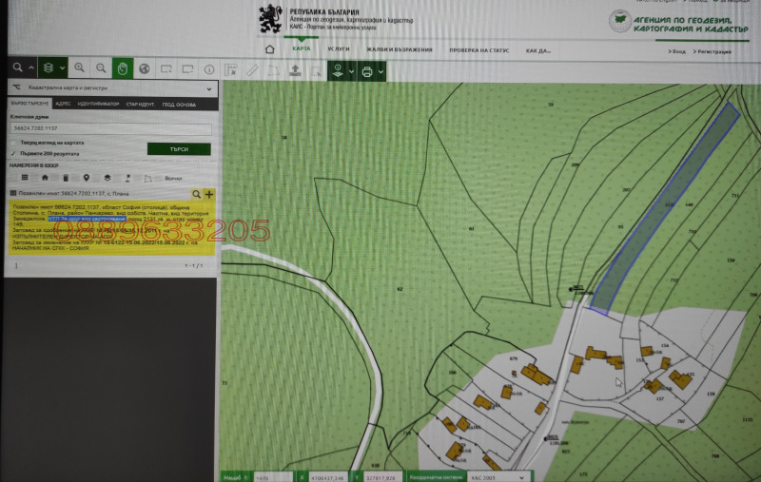Click the keyword search input field

click(110, 127)
